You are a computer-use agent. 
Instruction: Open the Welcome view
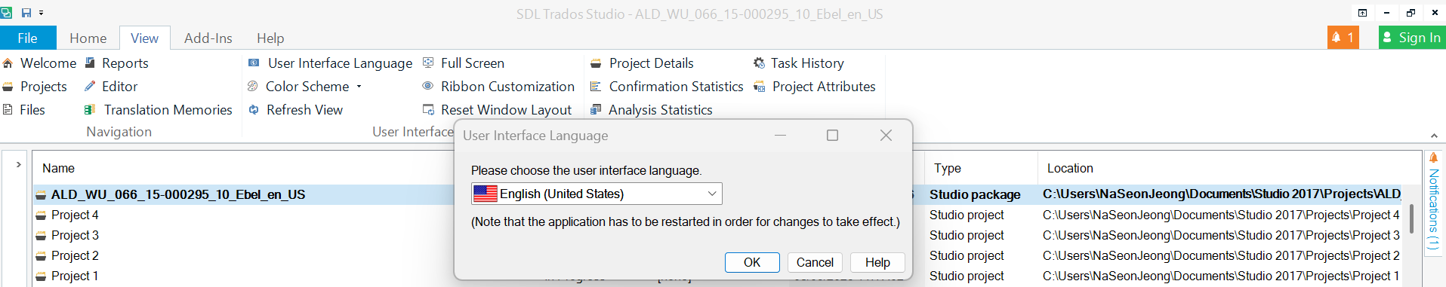tap(39, 63)
